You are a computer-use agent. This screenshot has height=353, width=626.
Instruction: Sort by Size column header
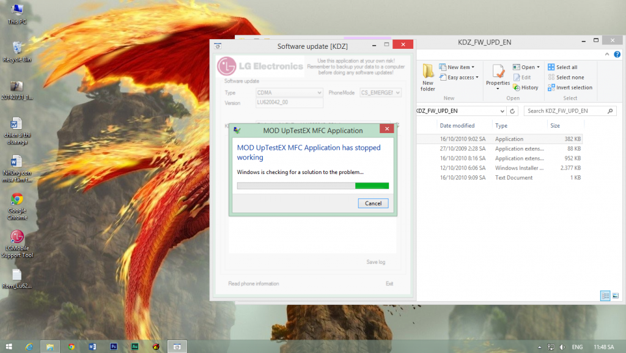555,126
